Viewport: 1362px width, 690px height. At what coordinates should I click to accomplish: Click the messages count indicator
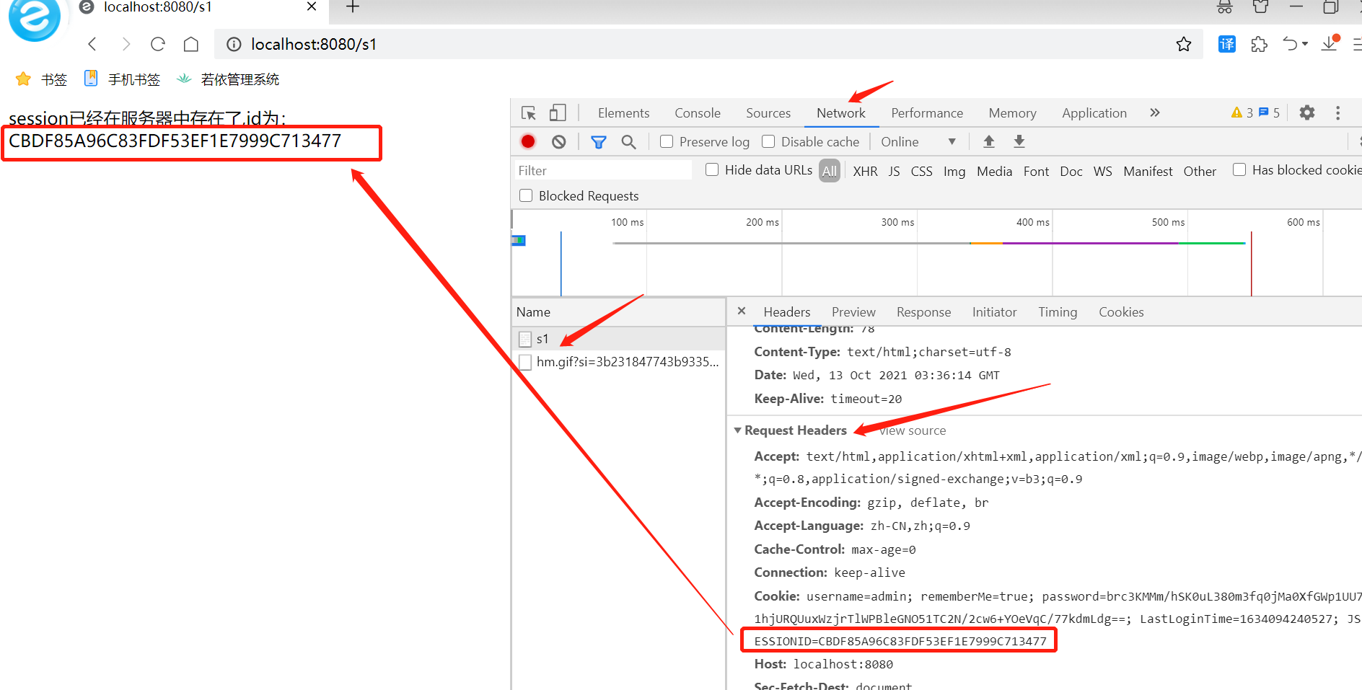1269,112
